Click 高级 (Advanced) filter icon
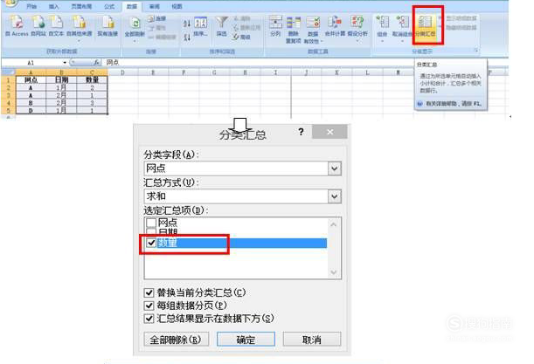 pyautogui.click(x=241, y=37)
